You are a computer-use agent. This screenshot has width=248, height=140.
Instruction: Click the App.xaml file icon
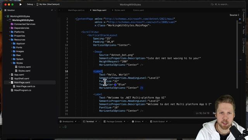[x=12, y=75]
